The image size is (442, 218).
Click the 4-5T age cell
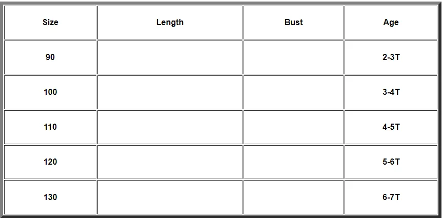(x=391, y=127)
